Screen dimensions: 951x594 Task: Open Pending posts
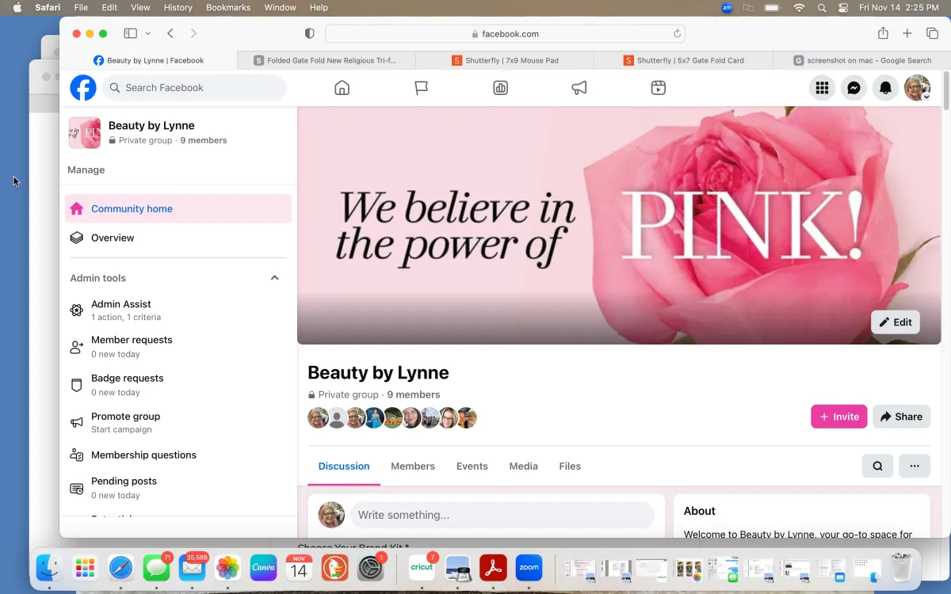[x=178, y=488]
